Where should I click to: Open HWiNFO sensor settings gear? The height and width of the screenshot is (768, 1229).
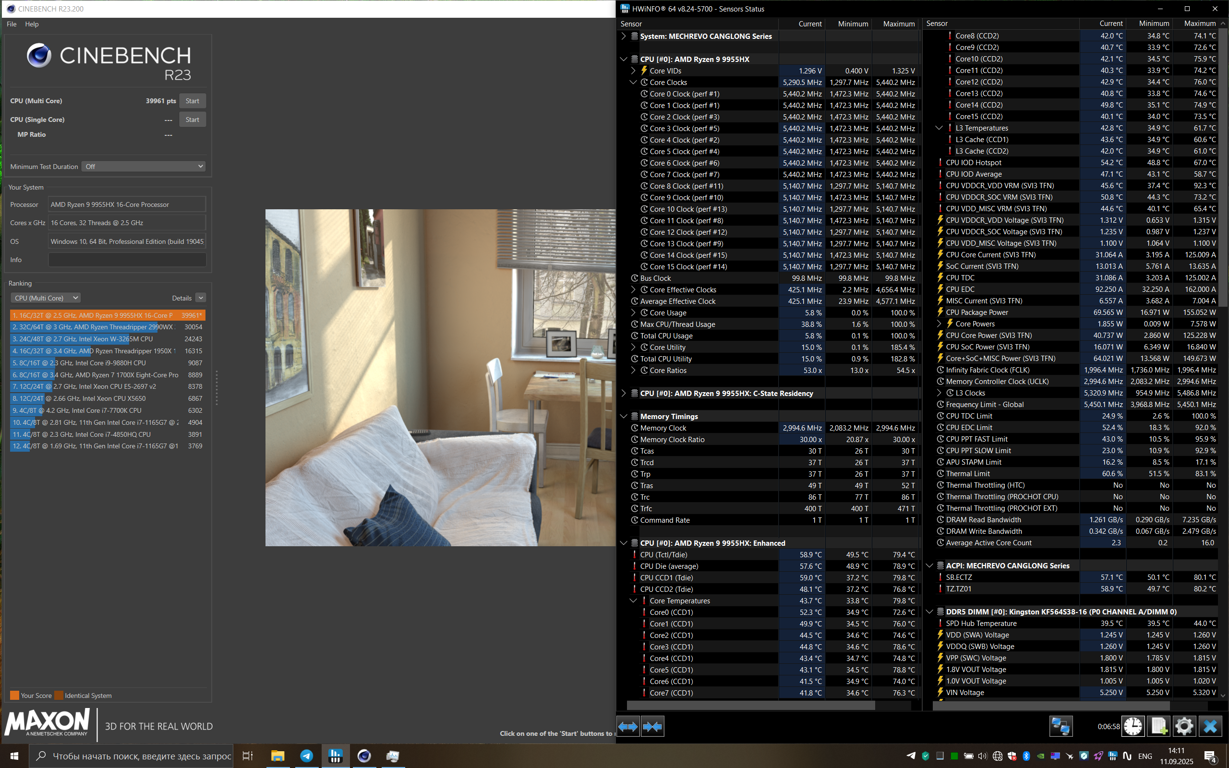1184,726
